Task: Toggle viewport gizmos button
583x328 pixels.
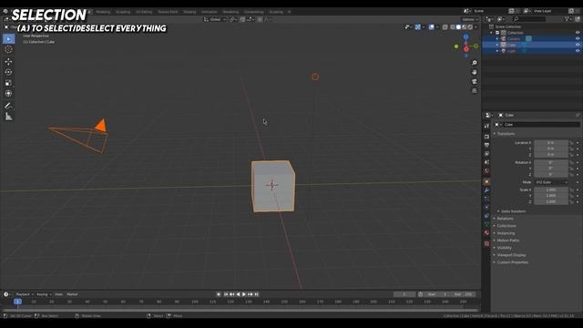Action: point(417,27)
